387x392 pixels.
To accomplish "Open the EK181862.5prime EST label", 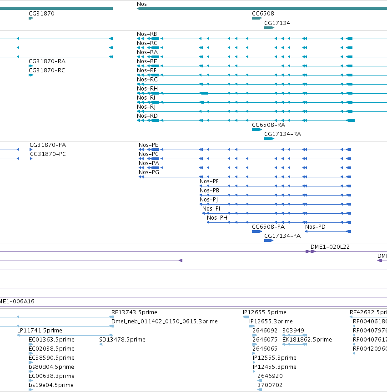I will pos(307,340).
